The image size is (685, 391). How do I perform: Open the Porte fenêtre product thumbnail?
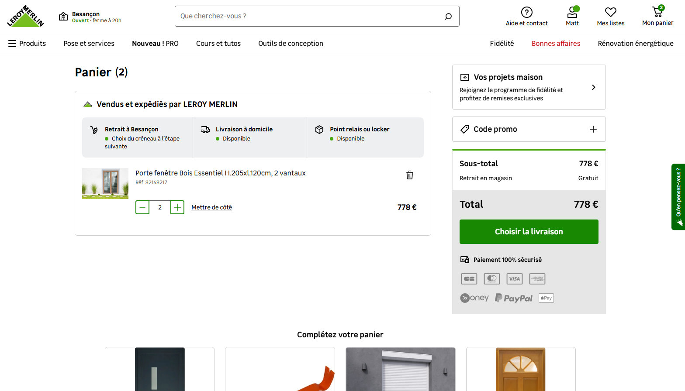click(x=105, y=183)
